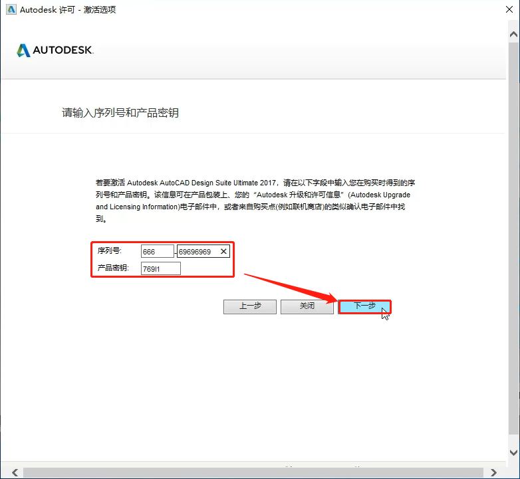This screenshot has height=479, width=520.
Task: Click the instruction paragraph mentioning AutoCAD Design Suite
Action: pos(255,201)
